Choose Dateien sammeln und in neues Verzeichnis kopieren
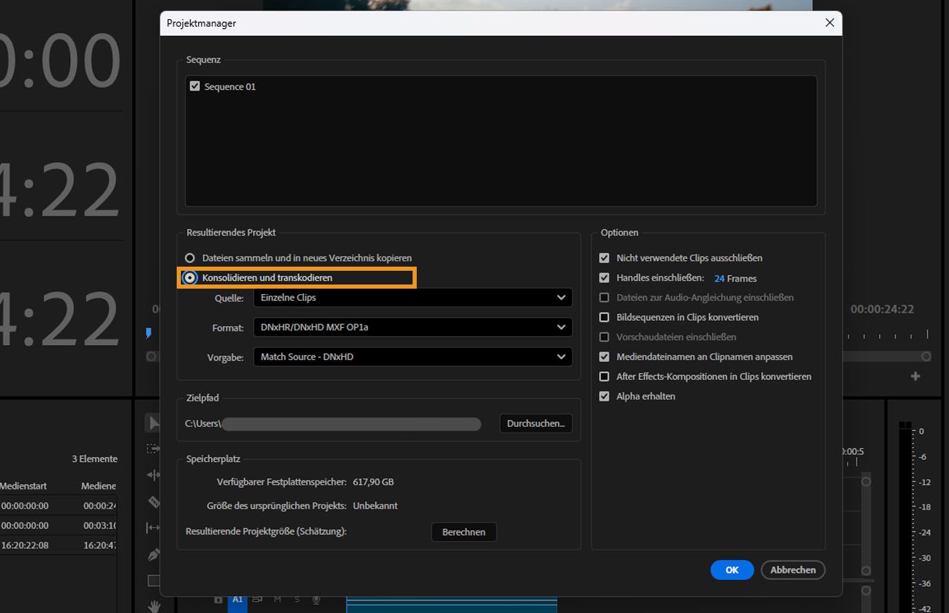949x613 pixels. click(x=190, y=258)
